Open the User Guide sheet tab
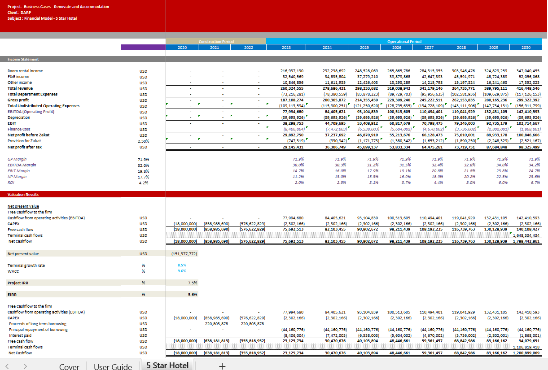 pos(113,366)
